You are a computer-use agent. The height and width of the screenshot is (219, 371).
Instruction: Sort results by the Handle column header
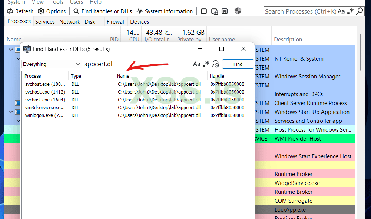click(216, 76)
